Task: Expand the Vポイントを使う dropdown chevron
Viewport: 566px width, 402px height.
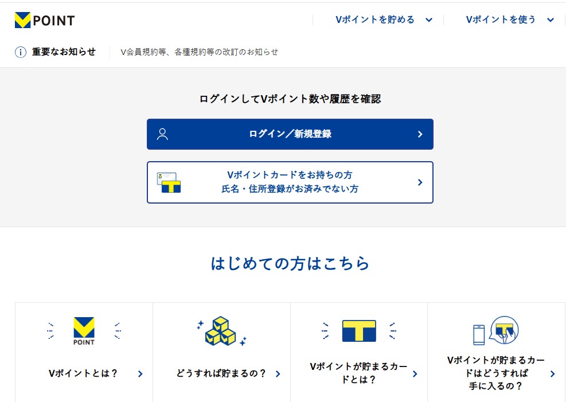Action: coord(550,20)
